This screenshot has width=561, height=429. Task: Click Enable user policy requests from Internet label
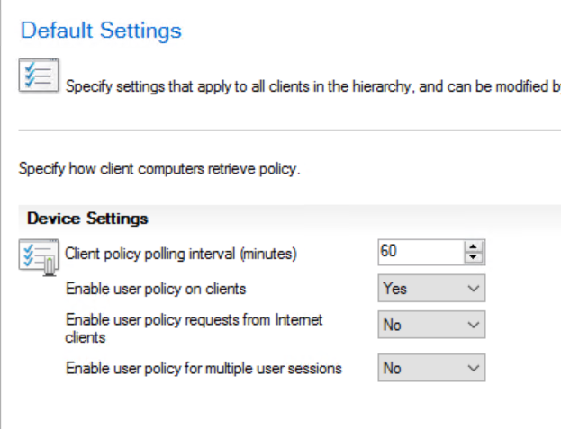(x=194, y=328)
